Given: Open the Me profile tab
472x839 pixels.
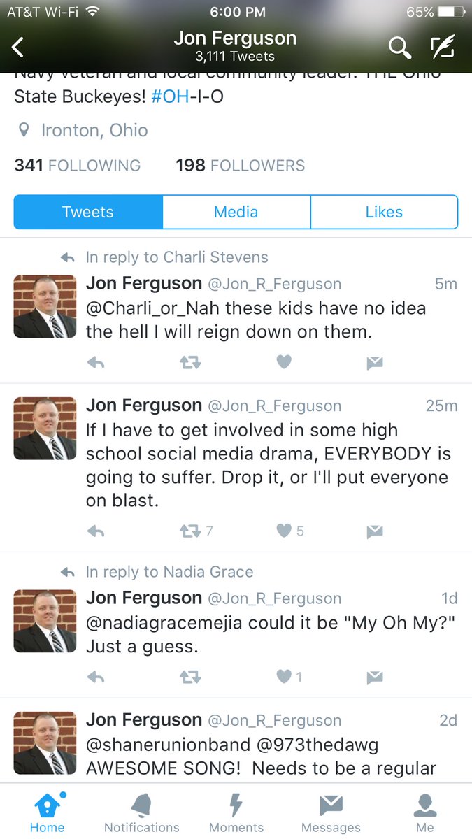Looking at the screenshot, I should point(425,813).
